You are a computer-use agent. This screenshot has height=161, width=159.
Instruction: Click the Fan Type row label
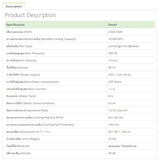[19, 46]
